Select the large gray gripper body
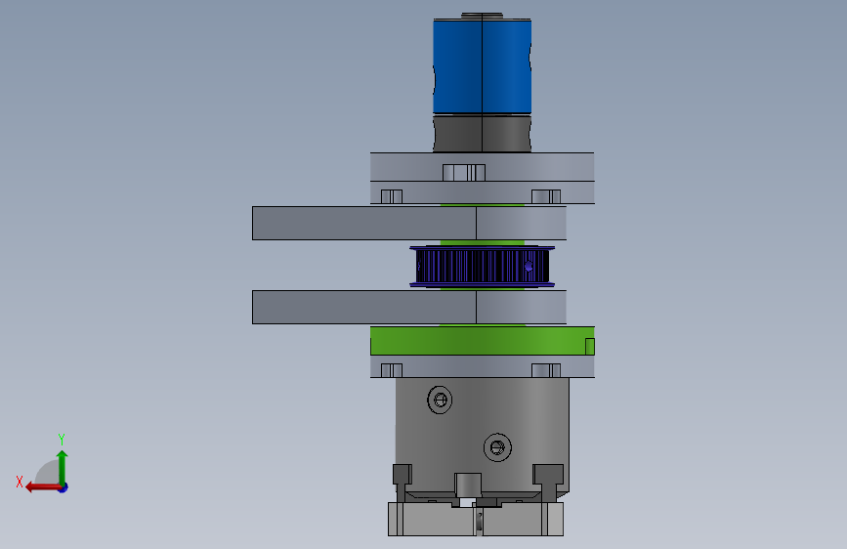The height and width of the screenshot is (549, 847). [482, 435]
